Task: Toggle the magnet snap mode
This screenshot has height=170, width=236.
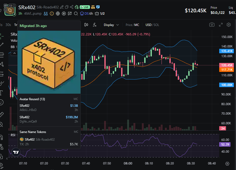Action: tap(2, 137)
